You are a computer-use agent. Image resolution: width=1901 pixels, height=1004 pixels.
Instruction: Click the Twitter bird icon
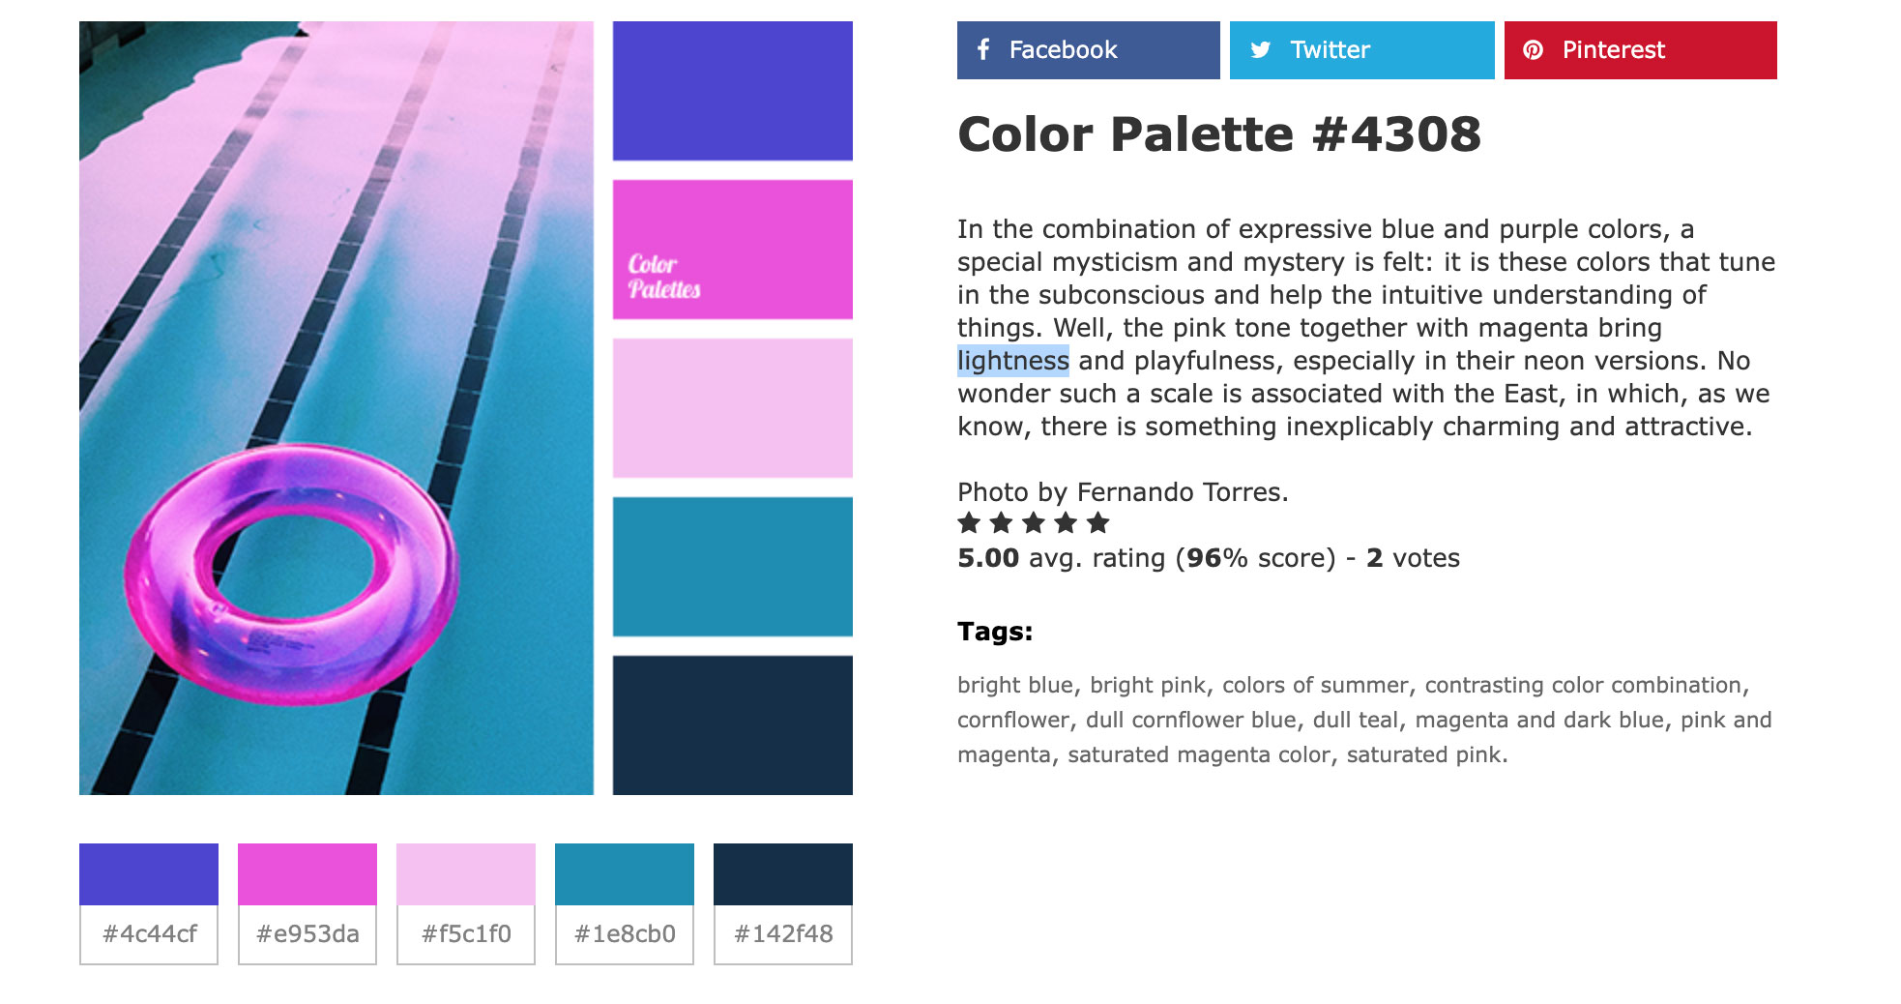coord(1260,49)
